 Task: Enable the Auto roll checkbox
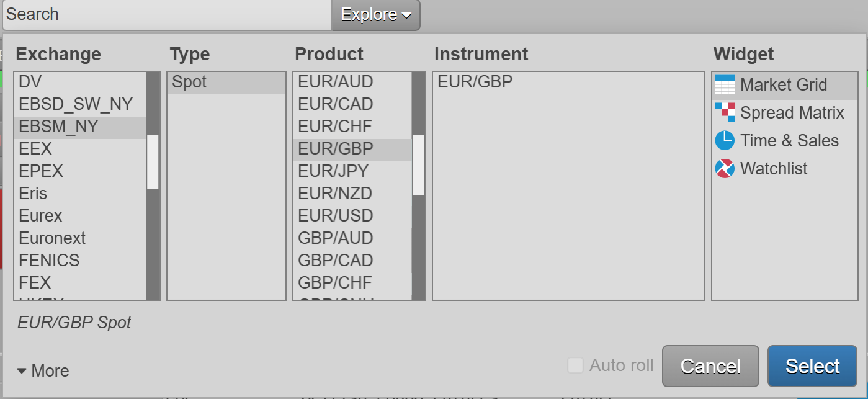pyautogui.click(x=576, y=365)
